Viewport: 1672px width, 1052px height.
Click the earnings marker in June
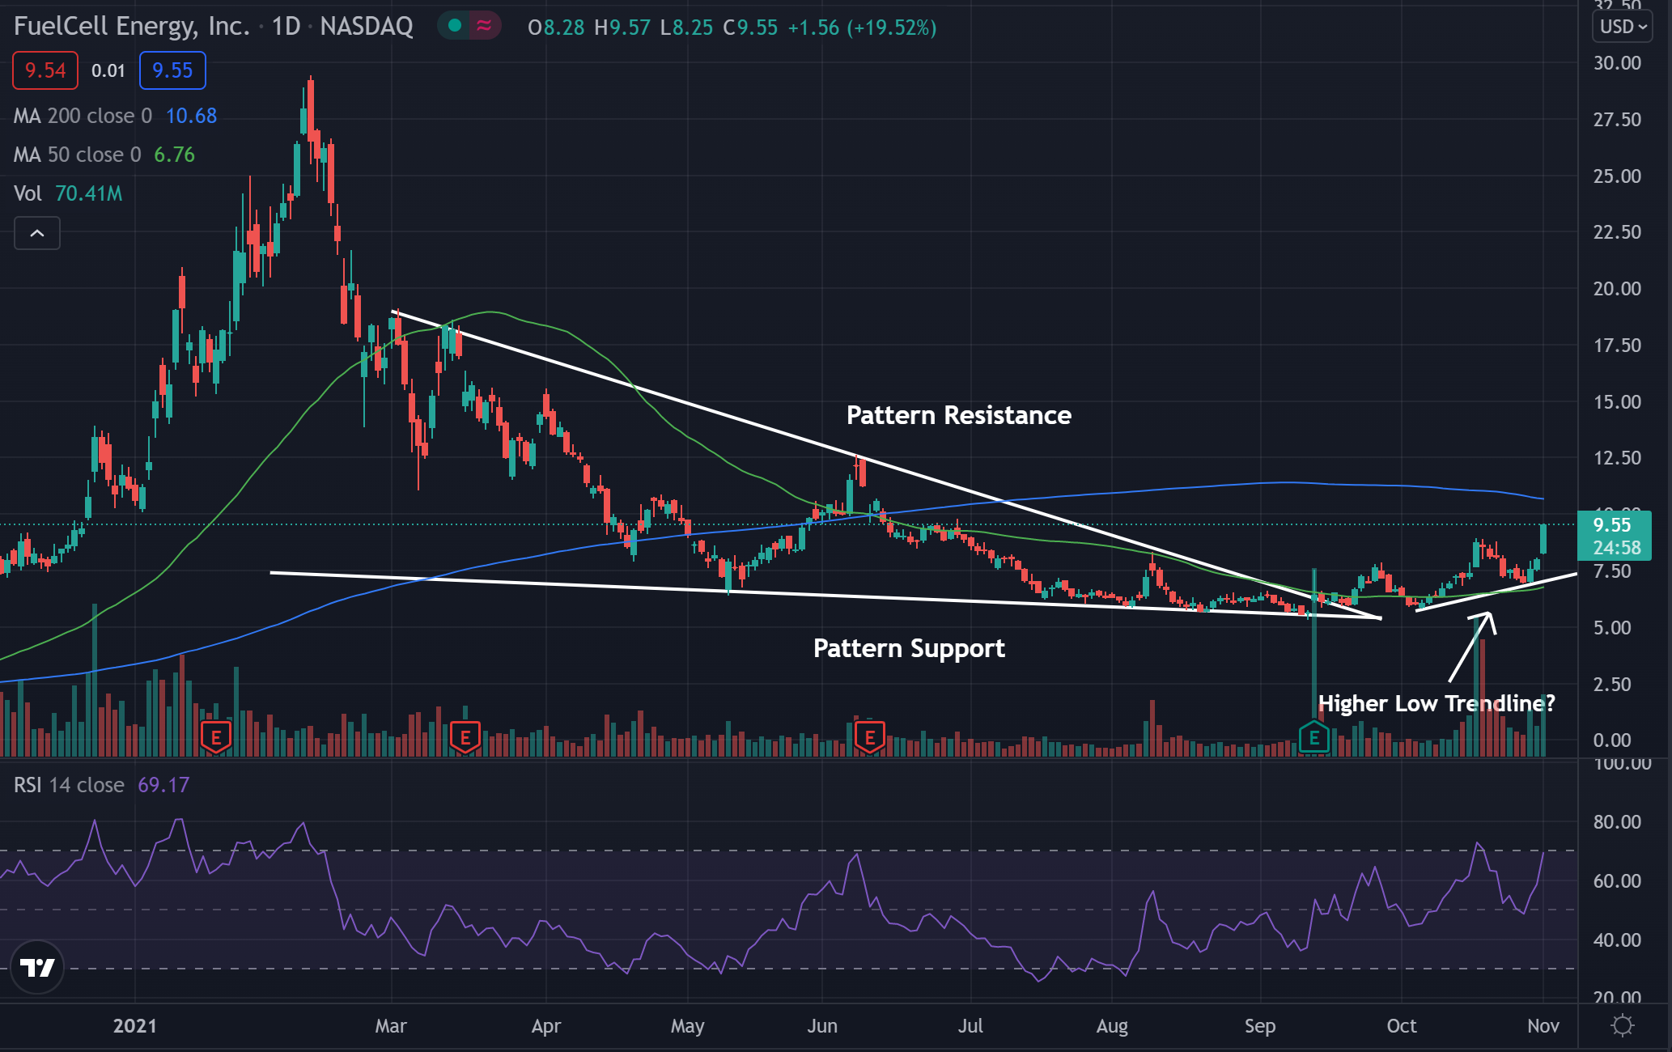[870, 737]
